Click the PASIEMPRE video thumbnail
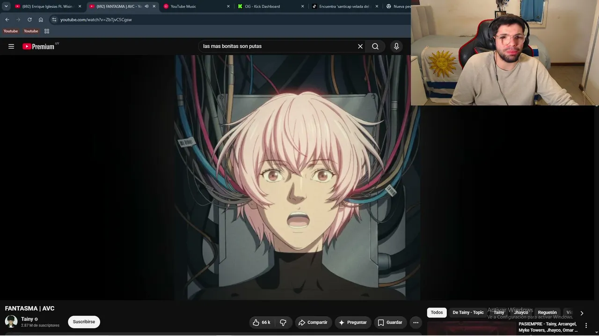 (471, 329)
